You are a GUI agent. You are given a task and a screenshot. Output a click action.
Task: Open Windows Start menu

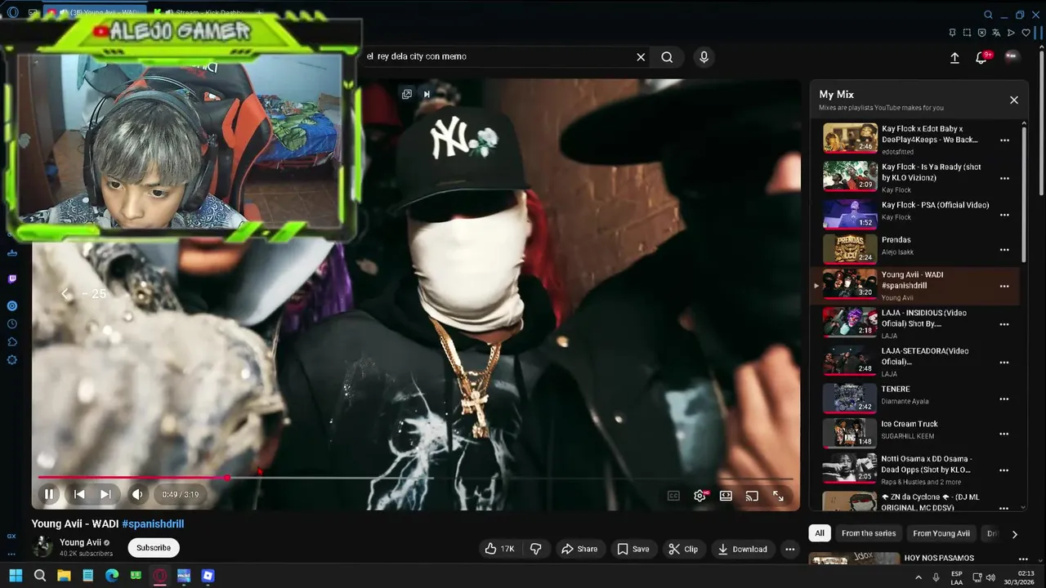pos(16,576)
